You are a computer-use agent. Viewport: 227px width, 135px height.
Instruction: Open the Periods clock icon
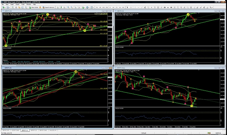87,7
